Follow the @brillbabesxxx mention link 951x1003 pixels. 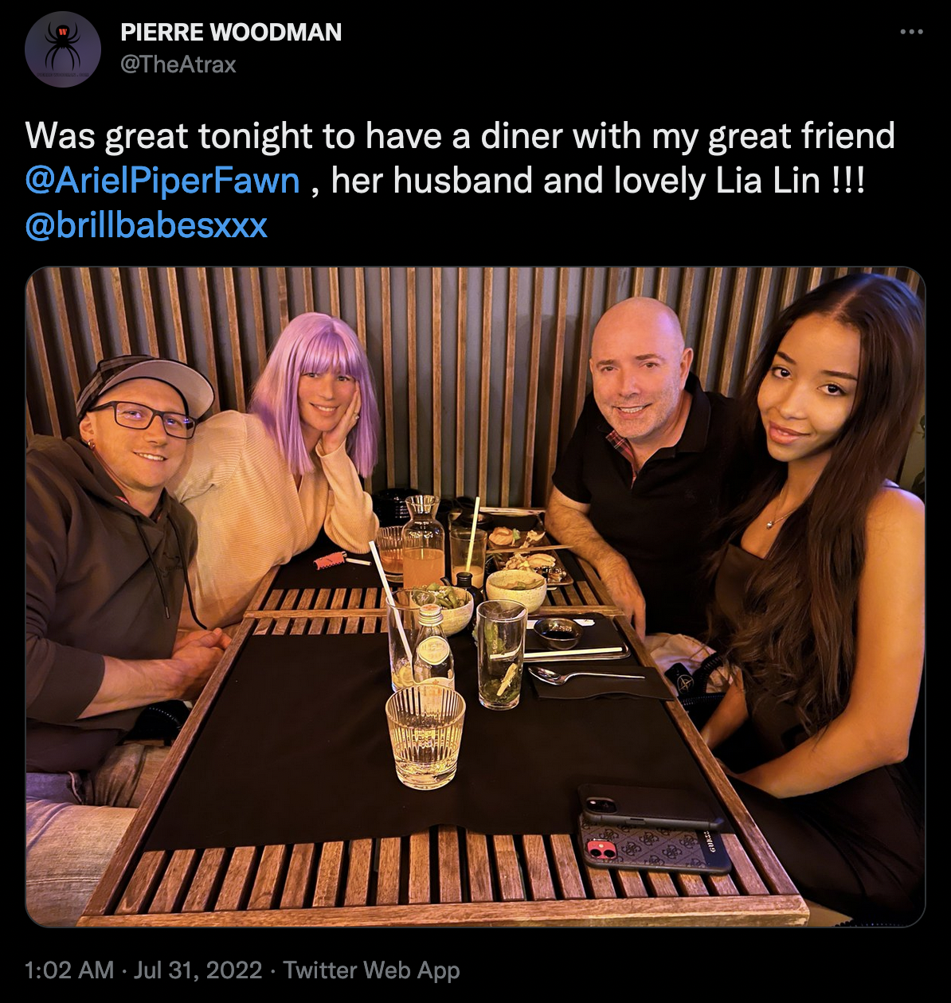[x=147, y=225]
